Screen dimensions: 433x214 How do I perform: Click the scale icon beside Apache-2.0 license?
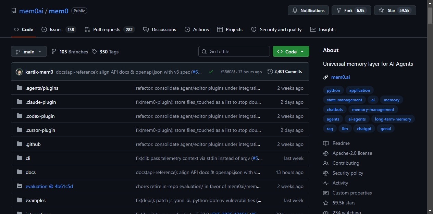(326, 153)
